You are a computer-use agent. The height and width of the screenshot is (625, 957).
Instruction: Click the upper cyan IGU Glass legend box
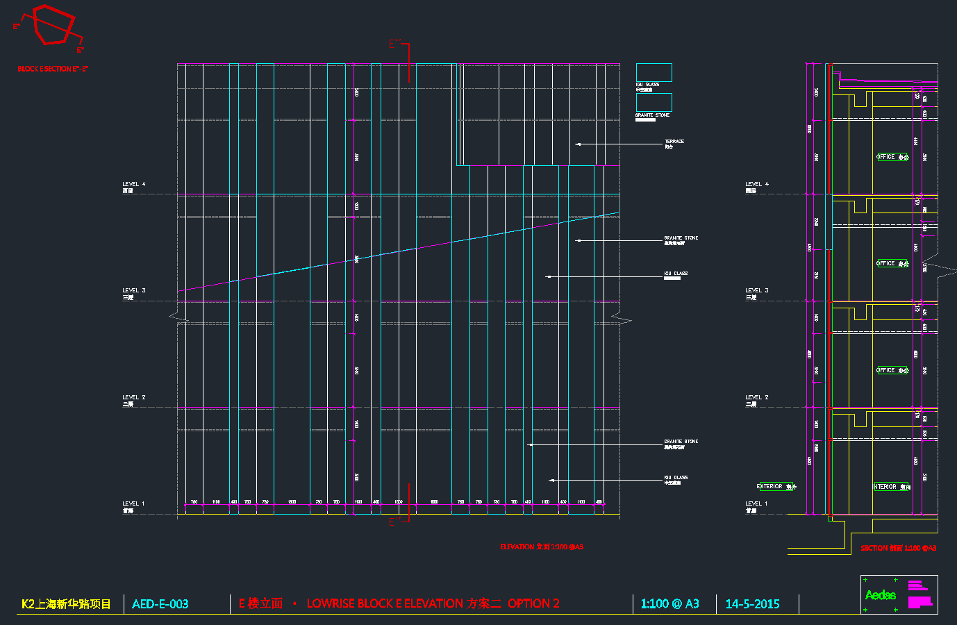pos(654,72)
